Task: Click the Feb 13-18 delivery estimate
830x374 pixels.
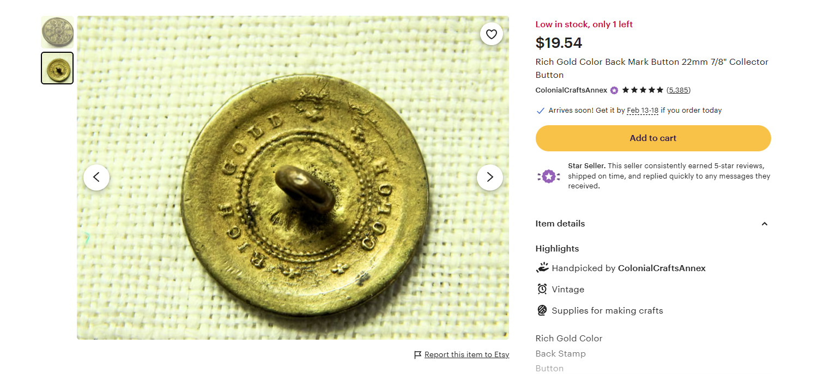Action: coord(643,111)
